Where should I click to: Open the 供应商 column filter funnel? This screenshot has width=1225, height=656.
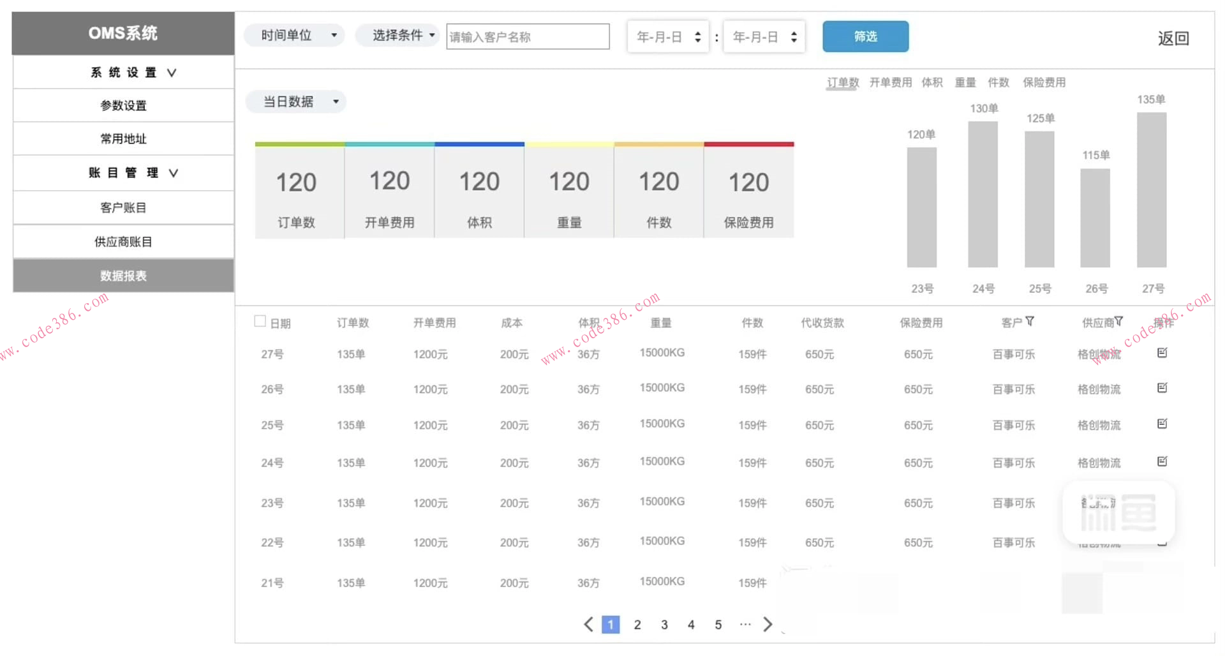[x=1118, y=321]
